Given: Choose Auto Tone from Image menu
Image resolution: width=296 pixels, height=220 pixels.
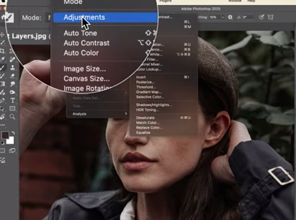Looking at the screenshot, I should coord(80,33).
